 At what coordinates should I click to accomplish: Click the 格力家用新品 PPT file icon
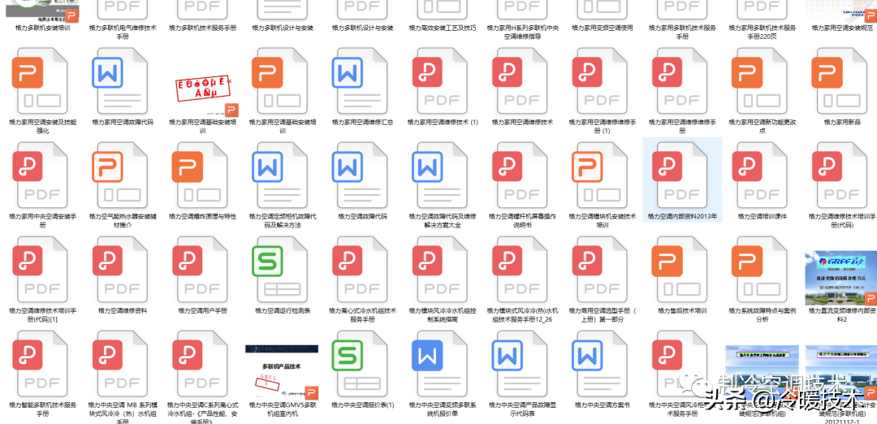(840, 81)
